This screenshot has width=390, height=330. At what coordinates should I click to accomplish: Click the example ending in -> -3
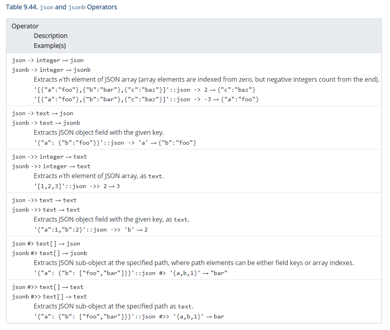tap(146, 99)
